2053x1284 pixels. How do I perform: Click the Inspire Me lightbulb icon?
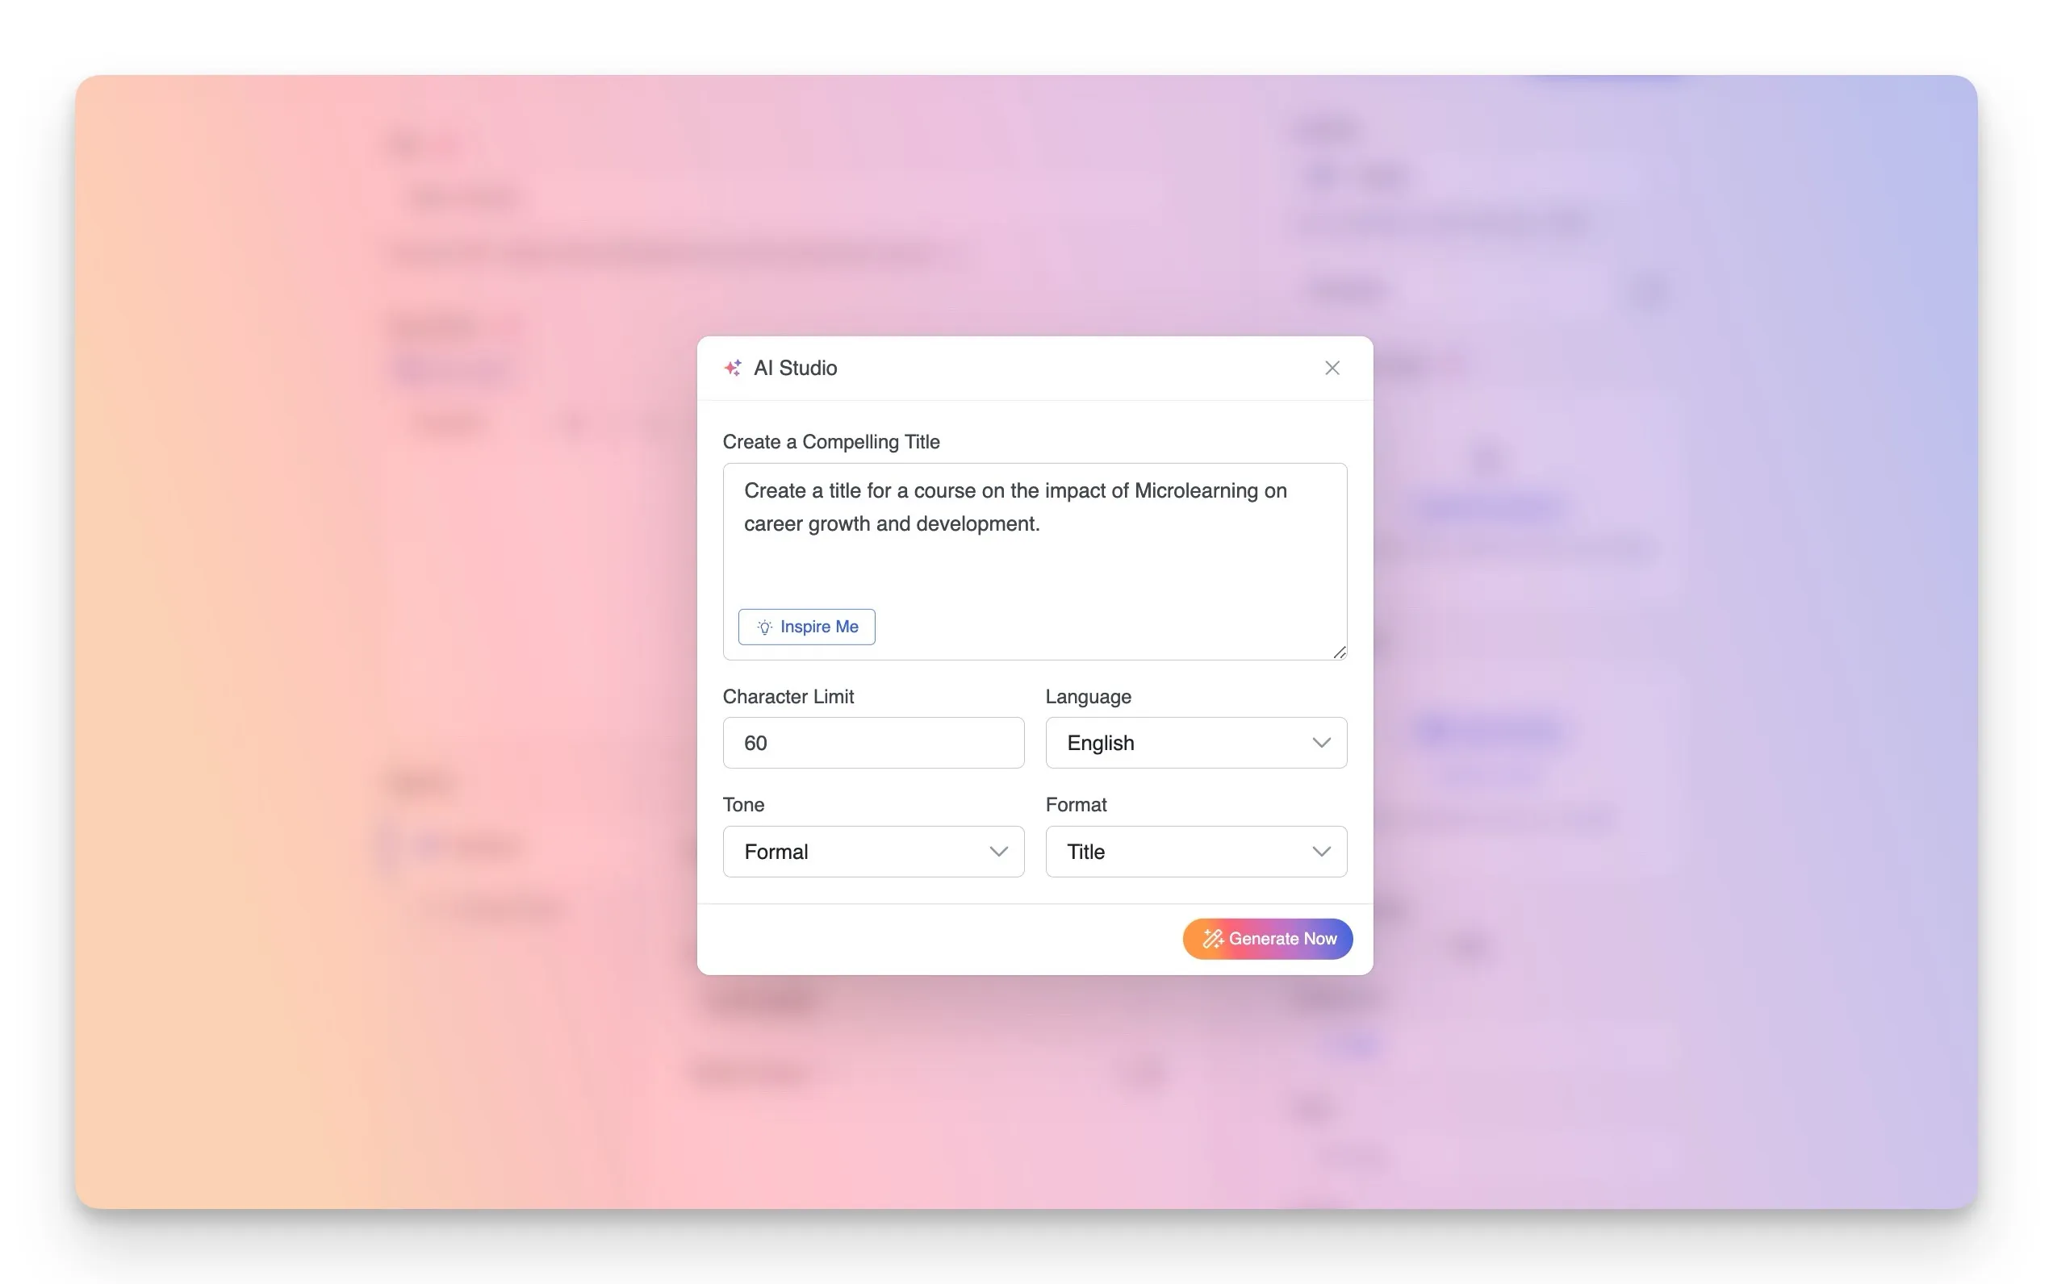[763, 626]
